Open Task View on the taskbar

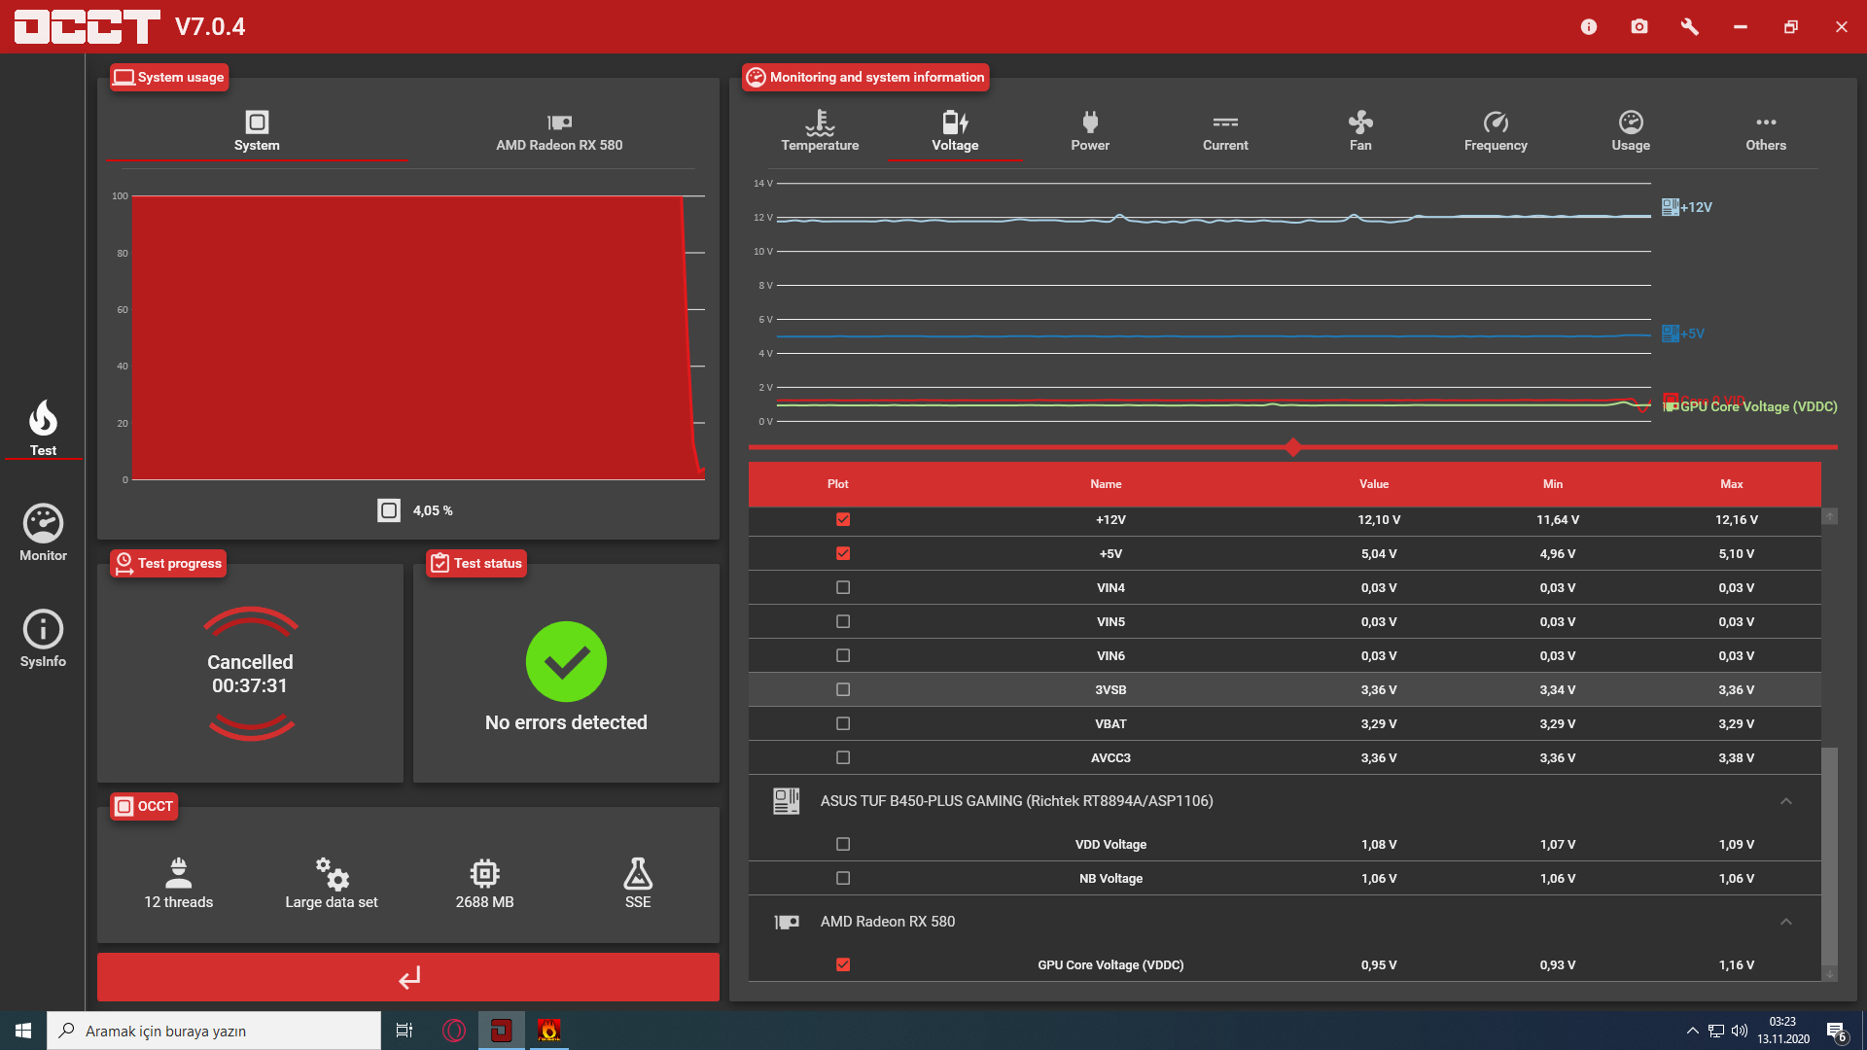405,1031
